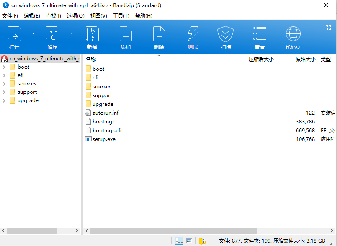Open the dropdown arrow next to 打开
This screenshot has height=246, width=337.
[x=33, y=33]
